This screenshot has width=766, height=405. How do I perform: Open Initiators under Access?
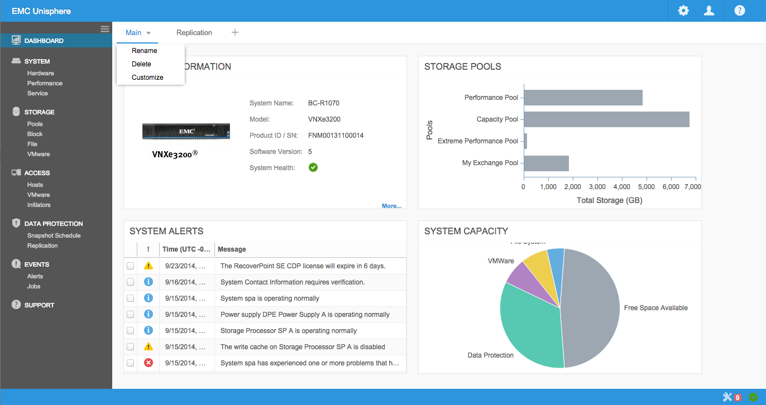pyautogui.click(x=39, y=205)
